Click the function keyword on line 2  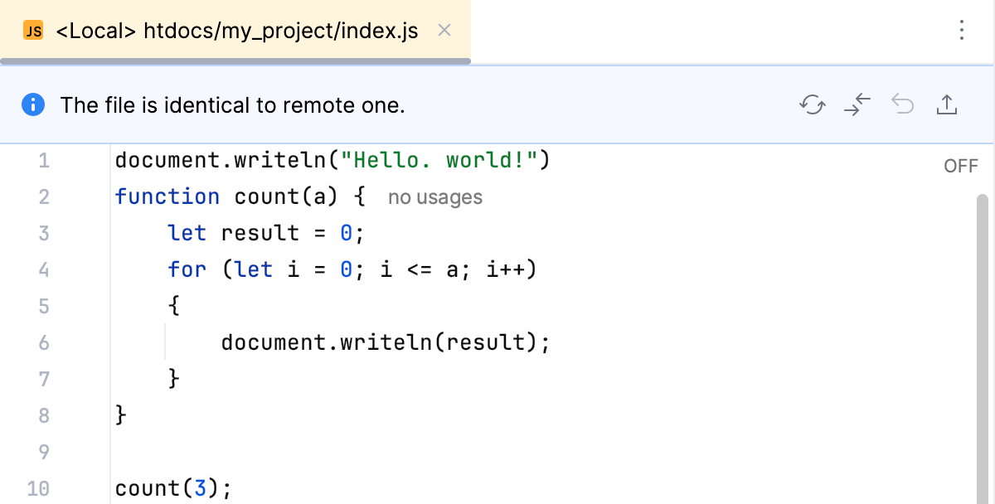[x=167, y=196]
